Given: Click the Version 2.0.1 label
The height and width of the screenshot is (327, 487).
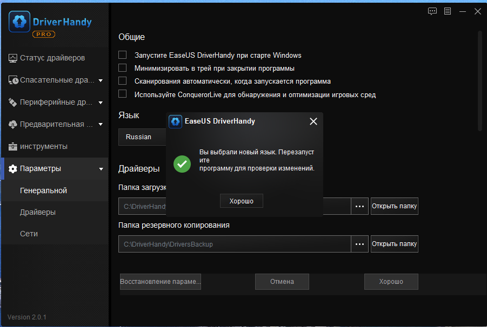Looking at the screenshot, I should point(27,317).
